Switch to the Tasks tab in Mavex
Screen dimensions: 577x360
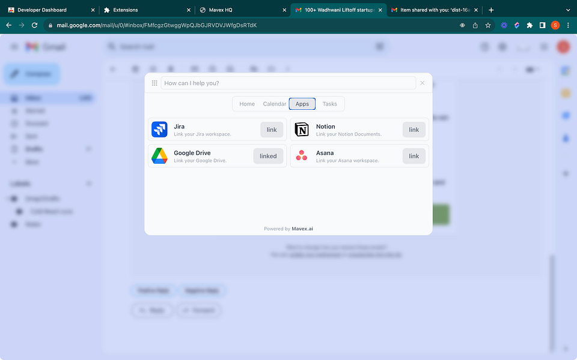tap(330, 104)
